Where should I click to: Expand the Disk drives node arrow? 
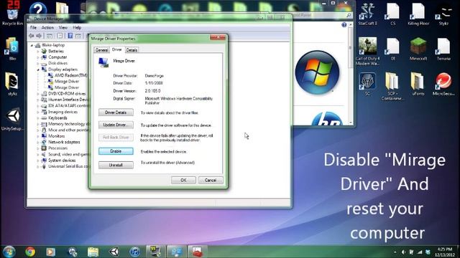(38, 63)
